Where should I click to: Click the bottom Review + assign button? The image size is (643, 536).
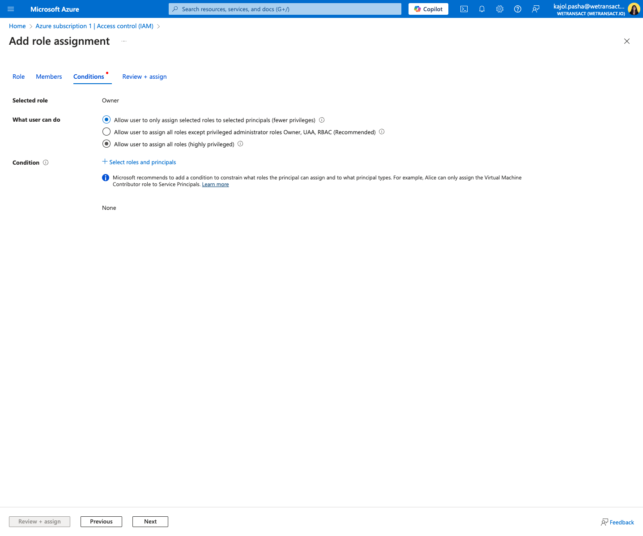point(39,522)
